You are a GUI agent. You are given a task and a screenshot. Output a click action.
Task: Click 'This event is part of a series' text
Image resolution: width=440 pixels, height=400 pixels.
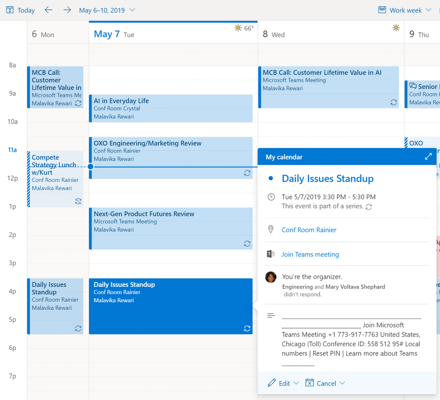322,206
